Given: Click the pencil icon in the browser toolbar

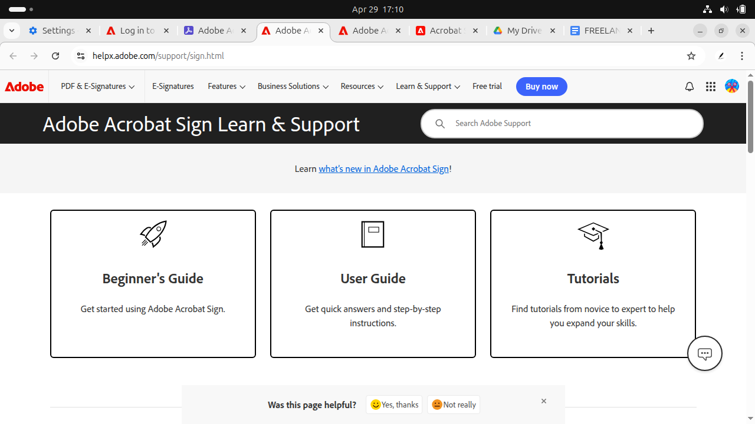Looking at the screenshot, I should (x=721, y=56).
